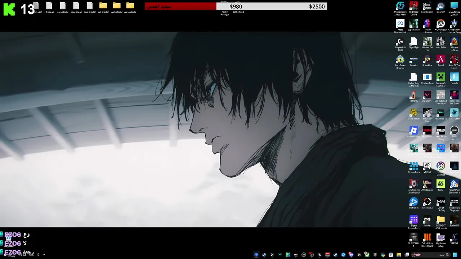Click the Windows Start button in taskbar

click(x=455, y=255)
